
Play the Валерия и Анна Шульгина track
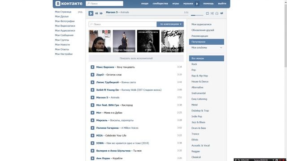click(x=92, y=151)
